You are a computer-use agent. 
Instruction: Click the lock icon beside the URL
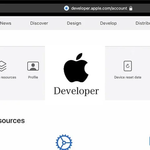point(131,8)
